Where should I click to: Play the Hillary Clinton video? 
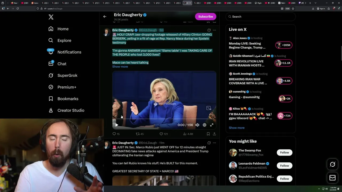(x=117, y=125)
